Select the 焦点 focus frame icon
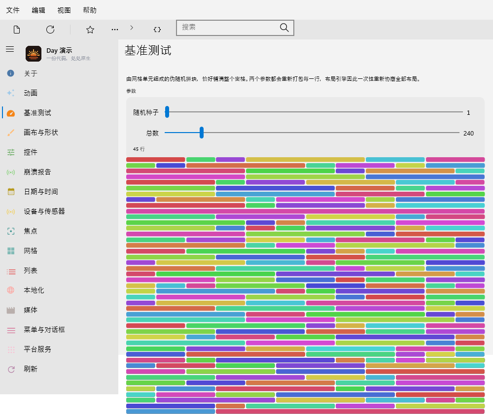Image resolution: width=493 pixels, height=414 pixels. [x=11, y=231]
